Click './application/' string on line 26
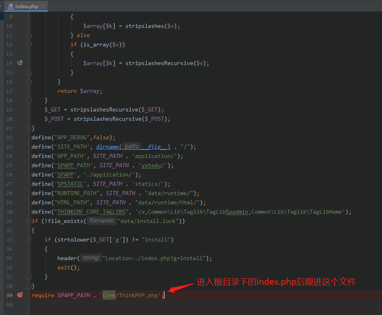The height and width of the screenshot is (315, 382). point(109,175)
